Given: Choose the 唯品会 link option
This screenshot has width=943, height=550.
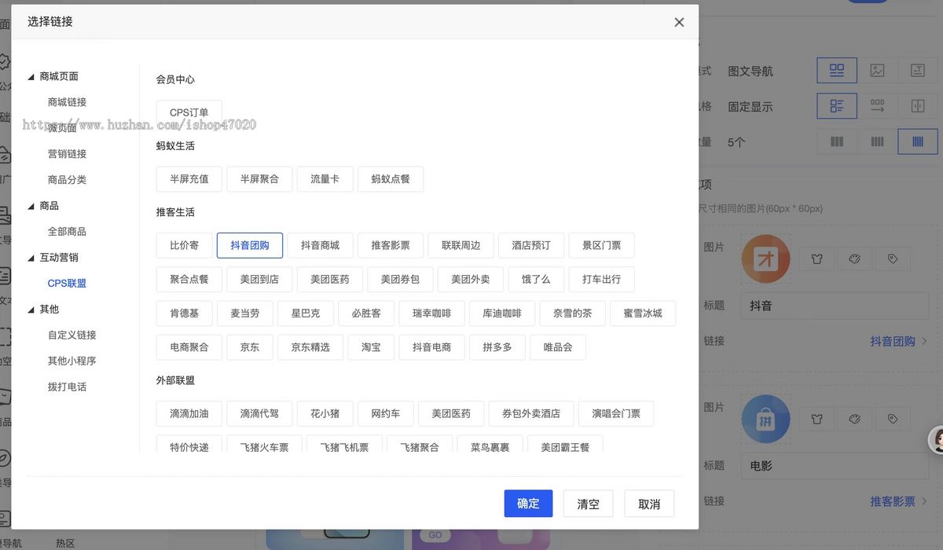Looking at the screenshot, I should coord(558,346).
